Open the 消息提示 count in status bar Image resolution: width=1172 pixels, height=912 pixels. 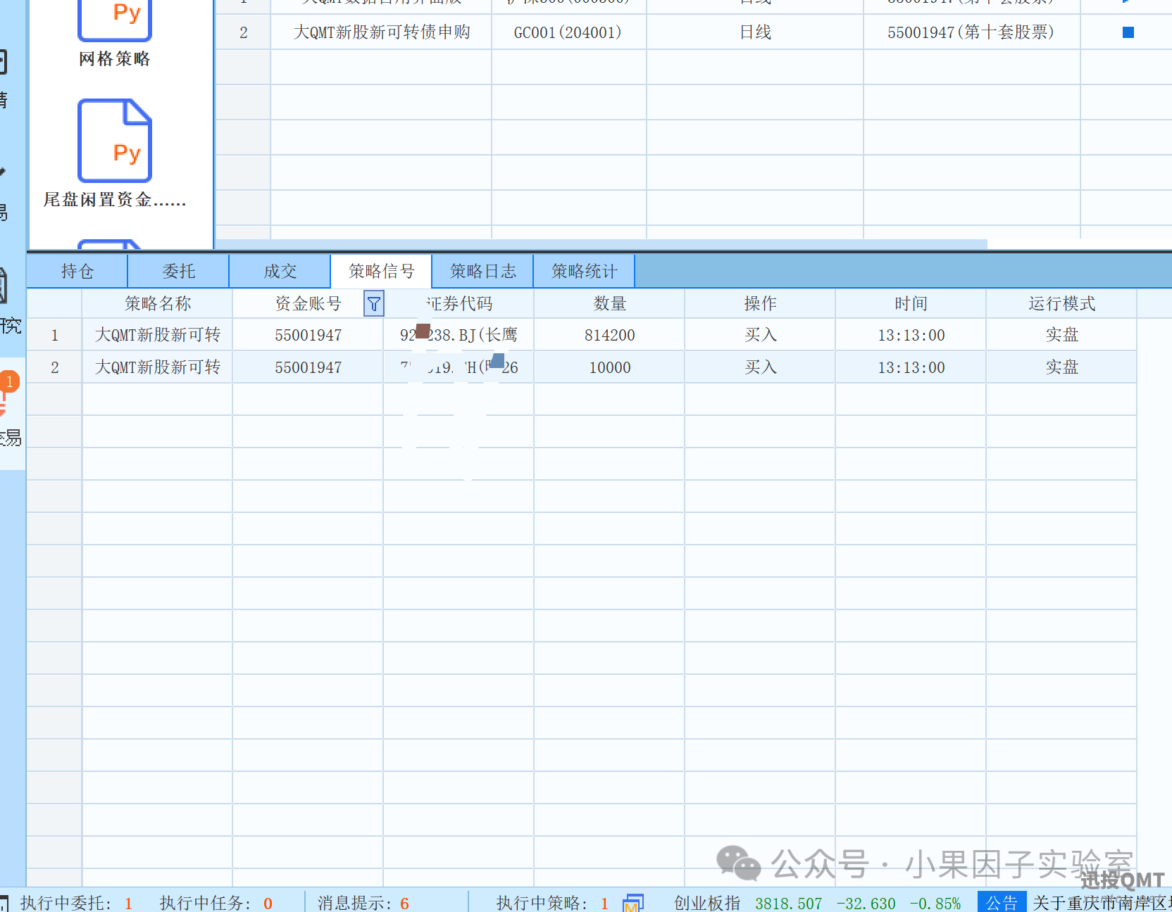[x=363, y=903]
